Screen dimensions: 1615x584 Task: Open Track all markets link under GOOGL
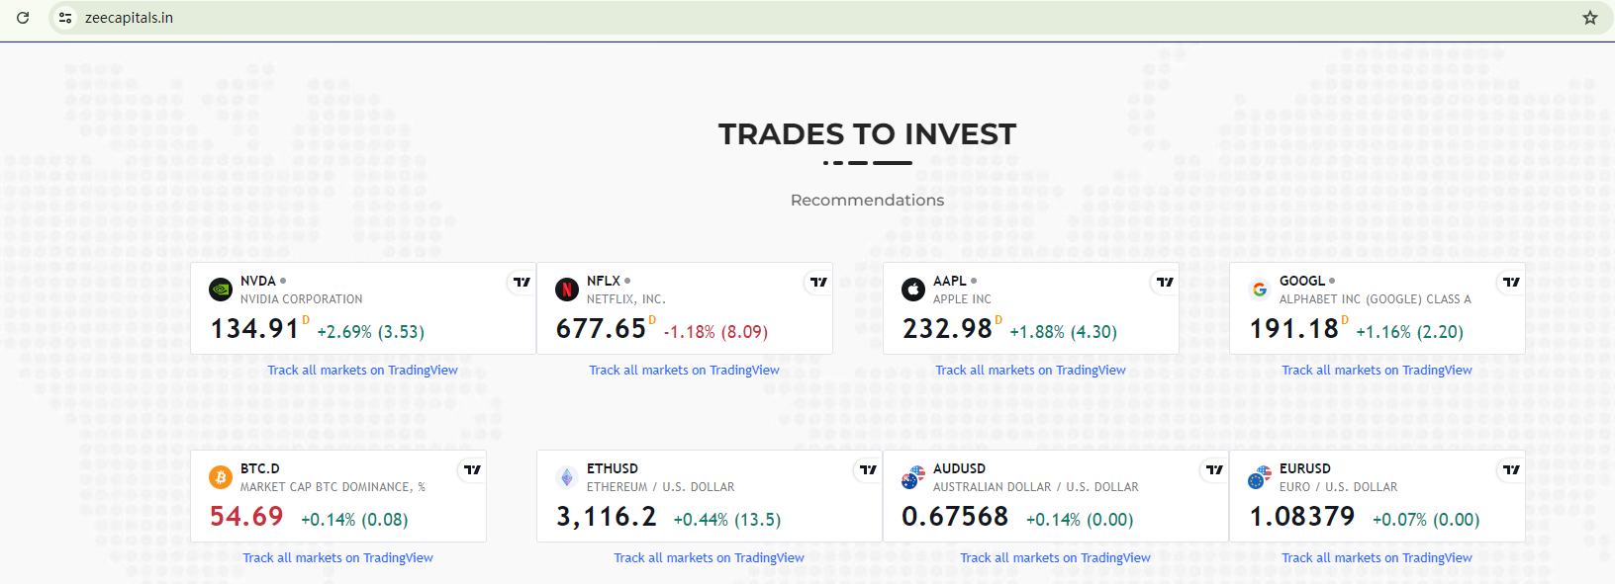1377,371
